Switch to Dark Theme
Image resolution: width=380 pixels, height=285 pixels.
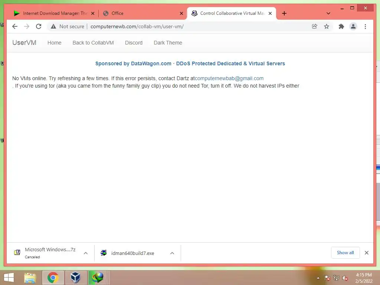pos(168,43)
